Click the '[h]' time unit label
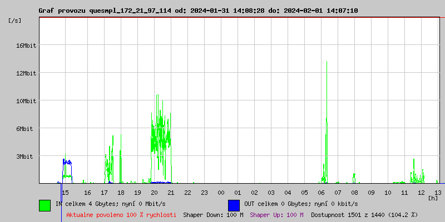This screenshot has height=222, width=445. point(433,198)
